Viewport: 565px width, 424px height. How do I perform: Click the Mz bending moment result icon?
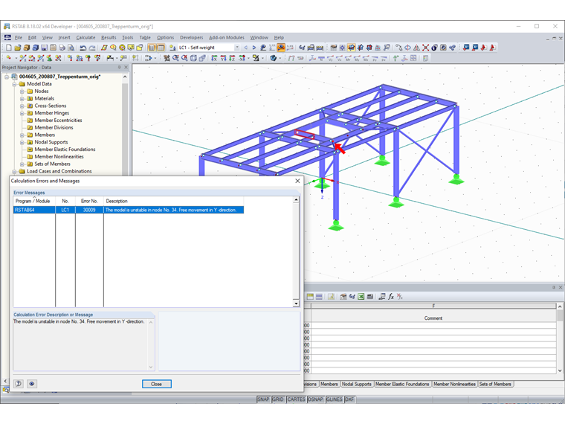(366, 58)
